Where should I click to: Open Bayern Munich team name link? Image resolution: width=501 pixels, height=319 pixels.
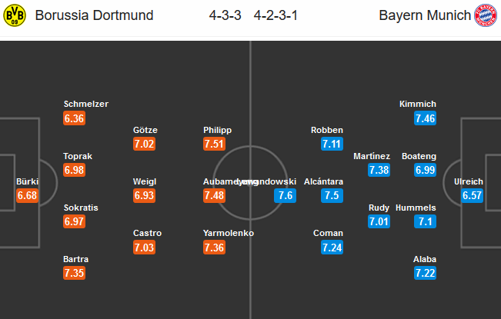tap(425, 15)
